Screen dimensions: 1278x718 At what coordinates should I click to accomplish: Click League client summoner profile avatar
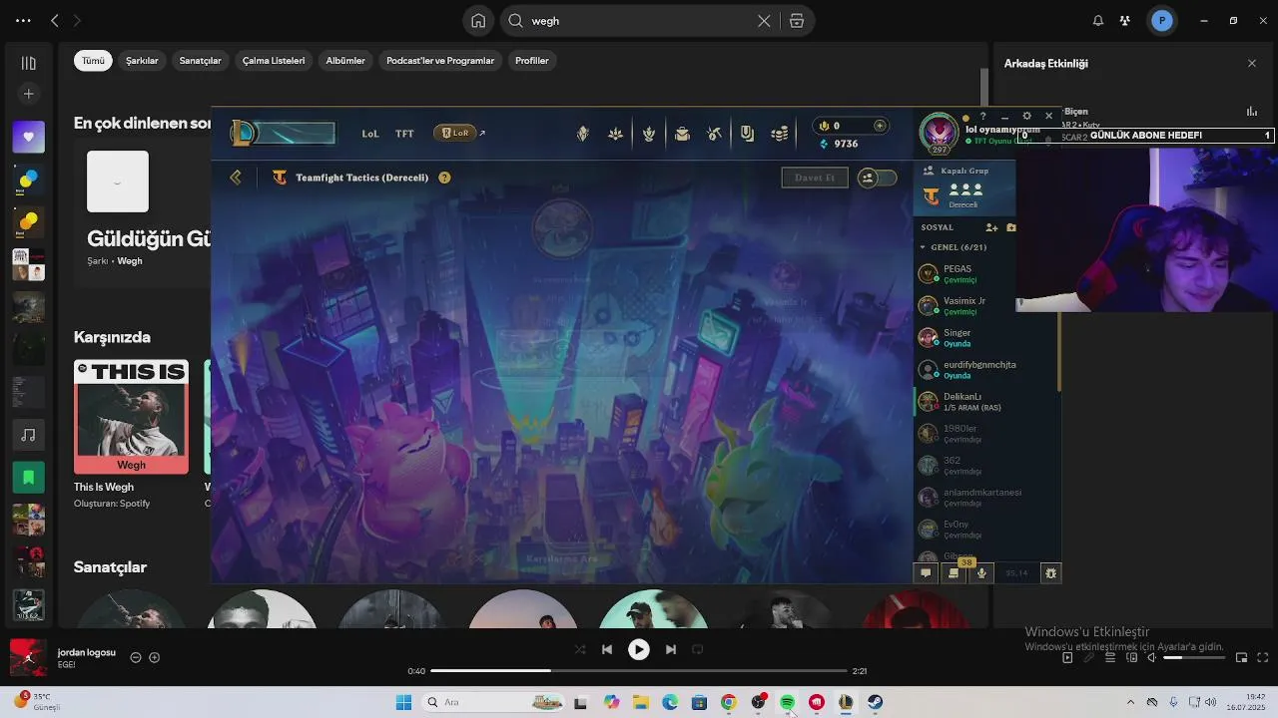pyautogui.click(x=939, y=132)
